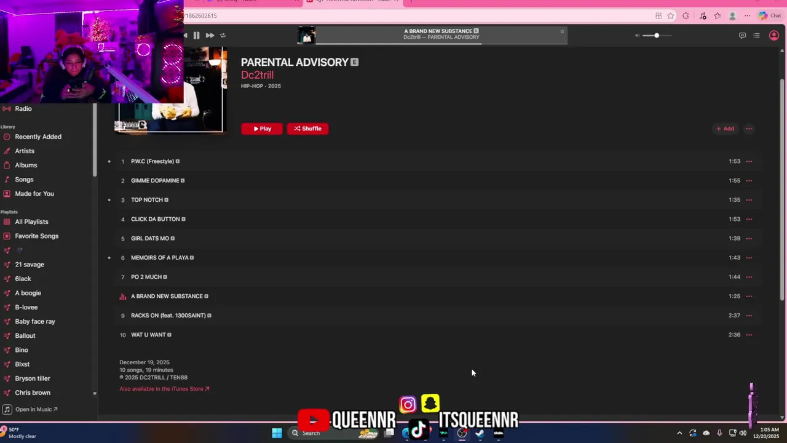Select the track TOP NOTCH
Image resolution: width=787 pixels, height=443 pixels.
pos(147,200)
